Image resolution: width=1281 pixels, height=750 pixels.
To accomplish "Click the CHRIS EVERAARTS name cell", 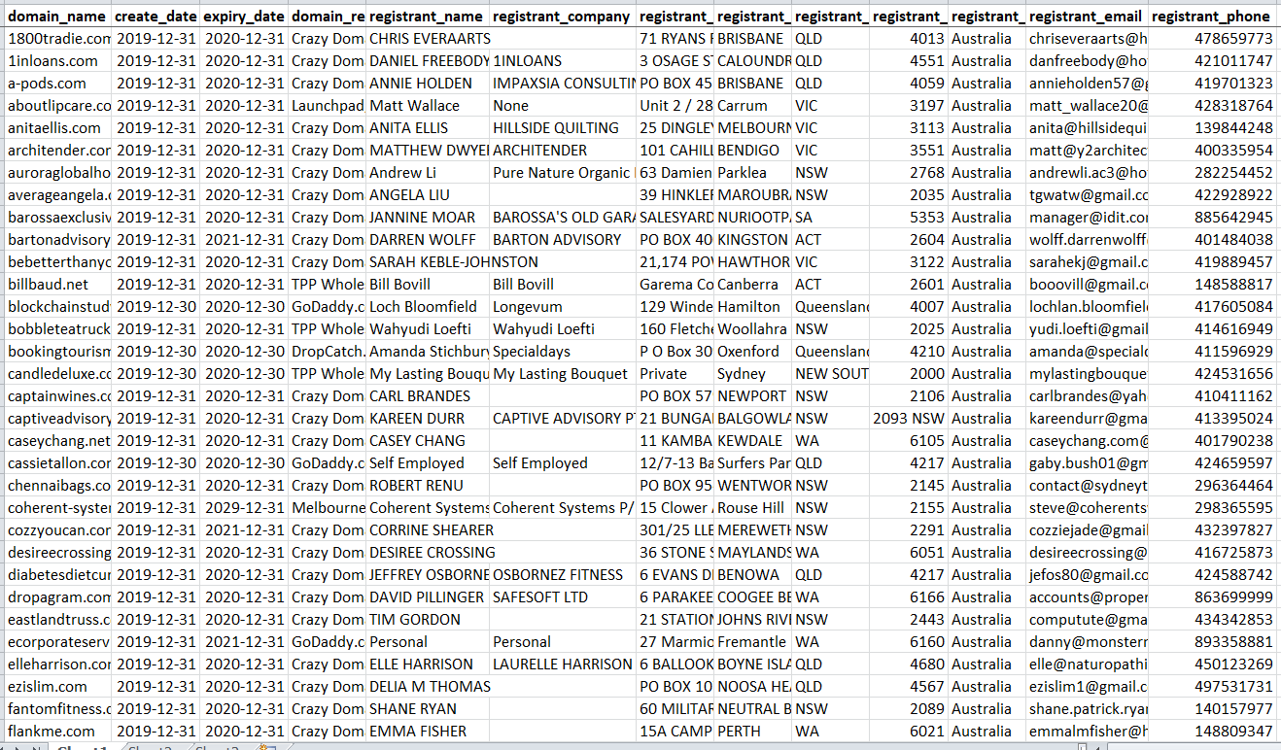I will [428, 39].
